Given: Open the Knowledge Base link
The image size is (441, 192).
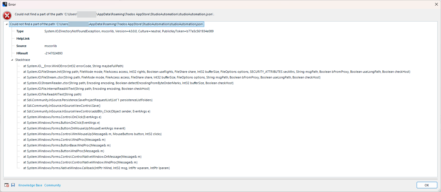Looking at the screenshot, I should 30,185.
